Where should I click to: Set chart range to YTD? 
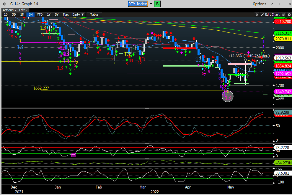(x=39, y=14)
